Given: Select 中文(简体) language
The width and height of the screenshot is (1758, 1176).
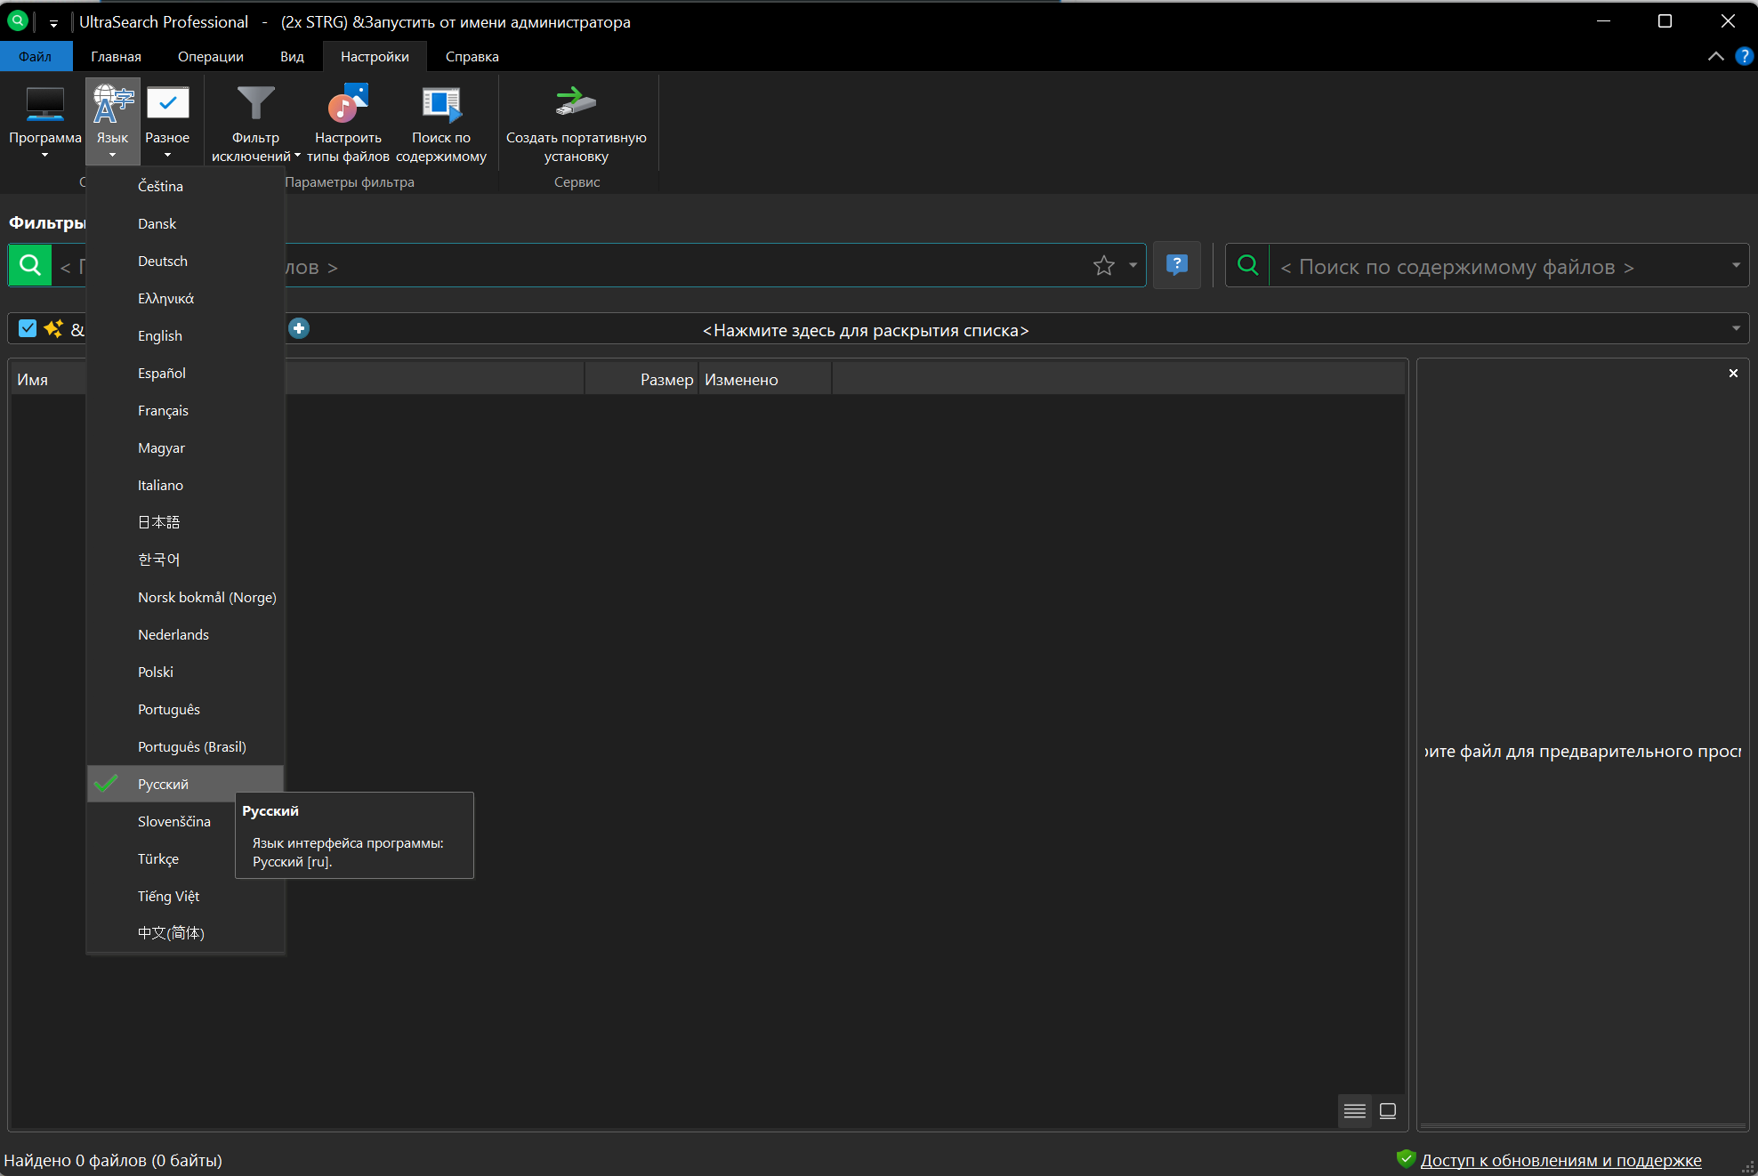Looking at the screenshot, I should coord(185,933).
